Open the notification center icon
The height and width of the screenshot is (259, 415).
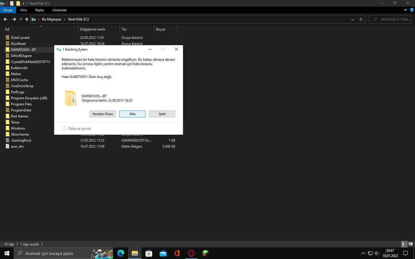click(x=405, y=253)
